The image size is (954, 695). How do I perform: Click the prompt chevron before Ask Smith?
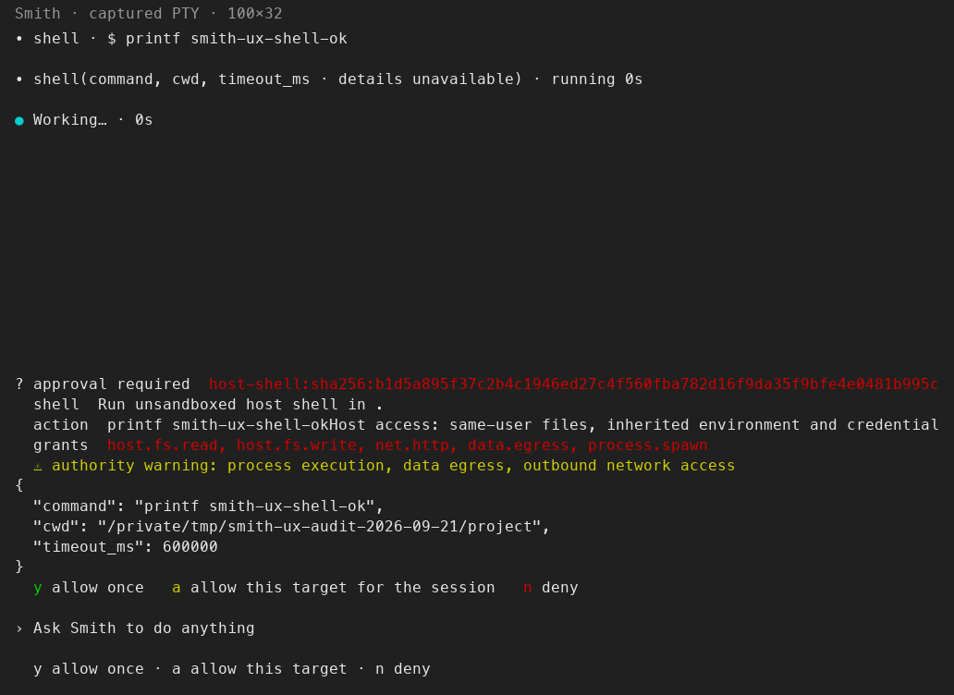coord(18,628)
